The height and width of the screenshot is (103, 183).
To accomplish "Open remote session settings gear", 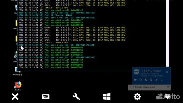I will [x=137, y=97].
